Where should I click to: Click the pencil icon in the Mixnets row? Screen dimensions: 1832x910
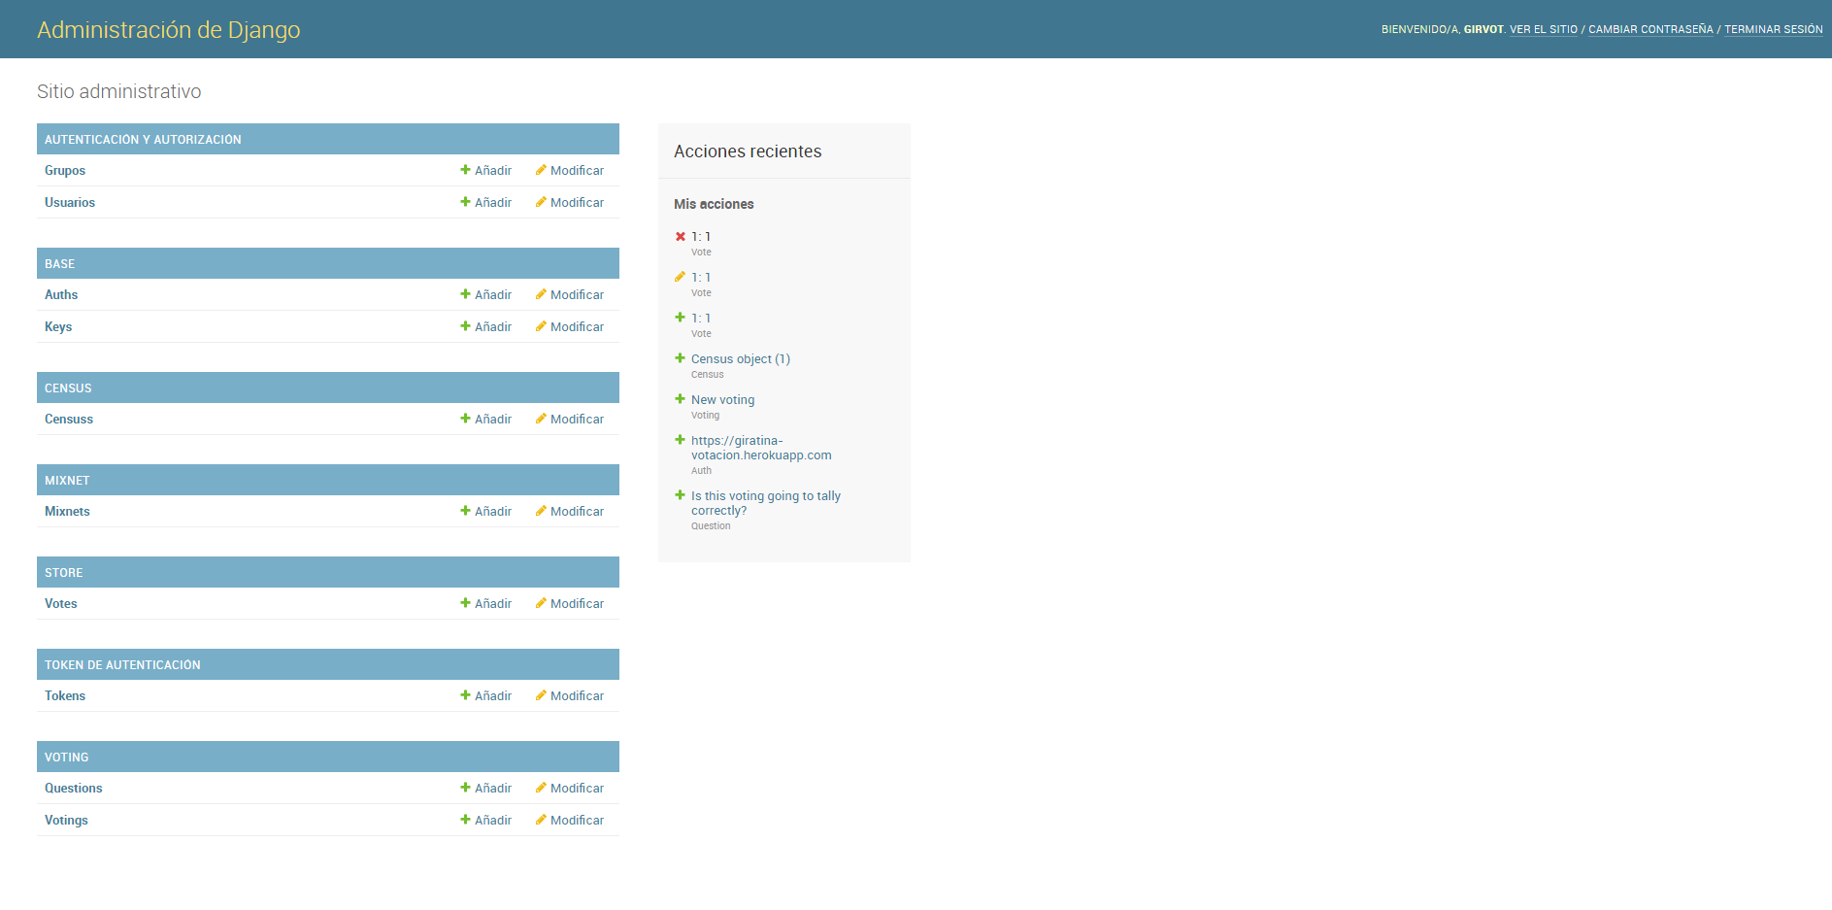point(541,511)
